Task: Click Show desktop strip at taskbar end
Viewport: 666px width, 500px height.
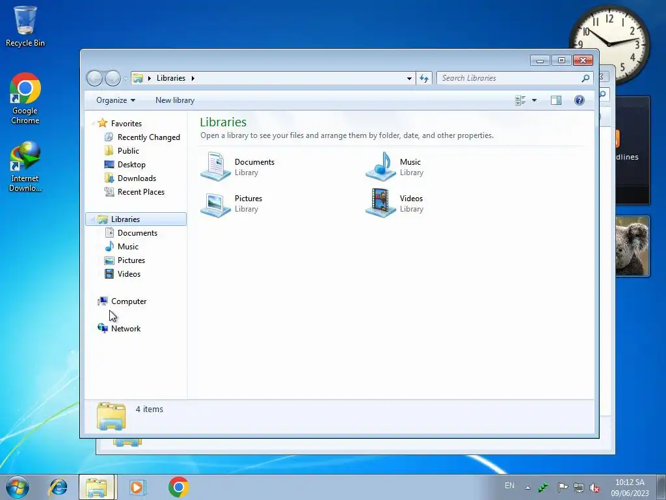Action: 661,487
